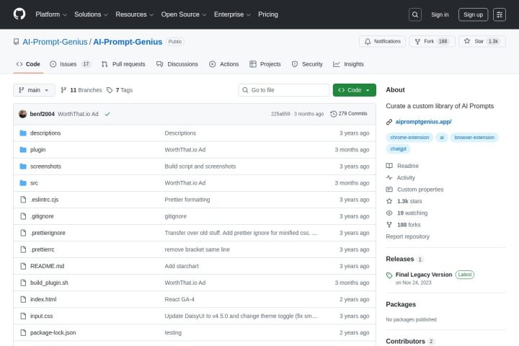Click the browser-extension topic tag

coord(474,138)
